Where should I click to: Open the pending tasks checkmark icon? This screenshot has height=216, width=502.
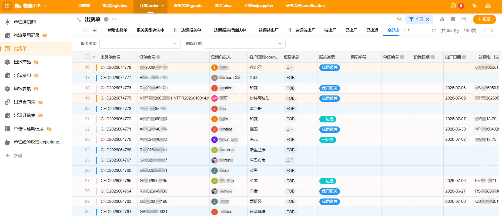(x=453, y=6)
